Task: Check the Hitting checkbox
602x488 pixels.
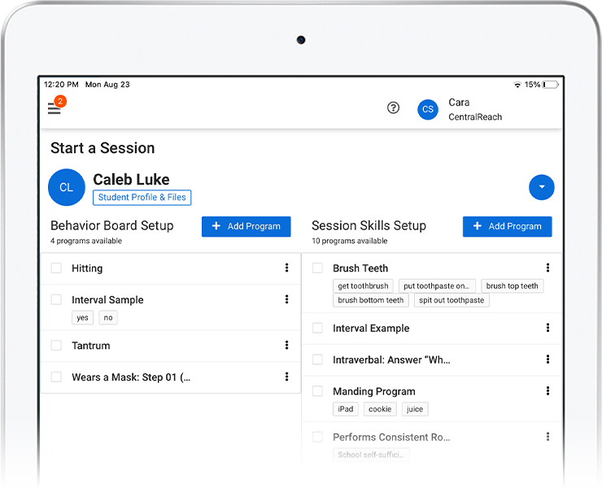Action: coord(56,268)
